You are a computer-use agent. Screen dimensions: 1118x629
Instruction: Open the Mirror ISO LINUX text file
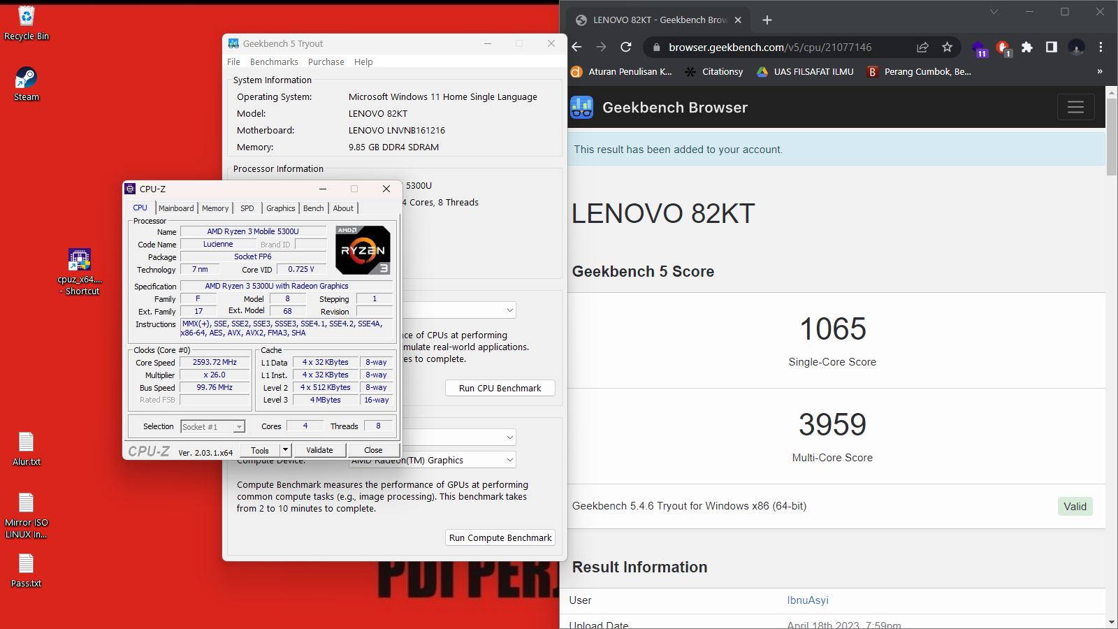(x=27, y=516)
